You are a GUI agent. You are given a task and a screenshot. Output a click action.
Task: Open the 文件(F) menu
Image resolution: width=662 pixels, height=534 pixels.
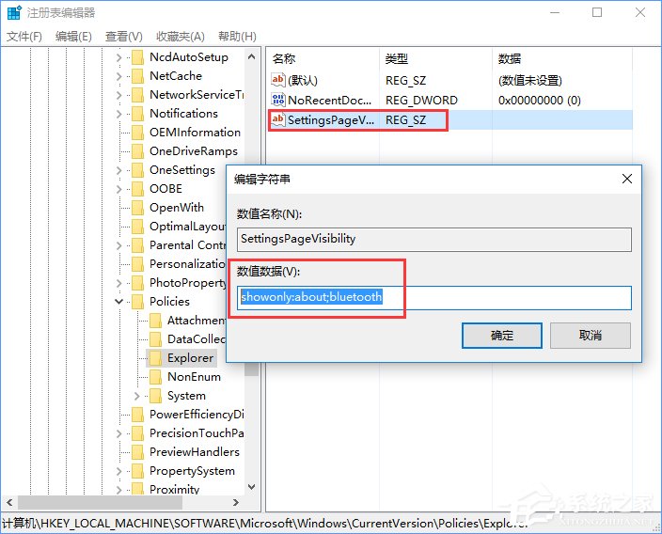point(24,37)
